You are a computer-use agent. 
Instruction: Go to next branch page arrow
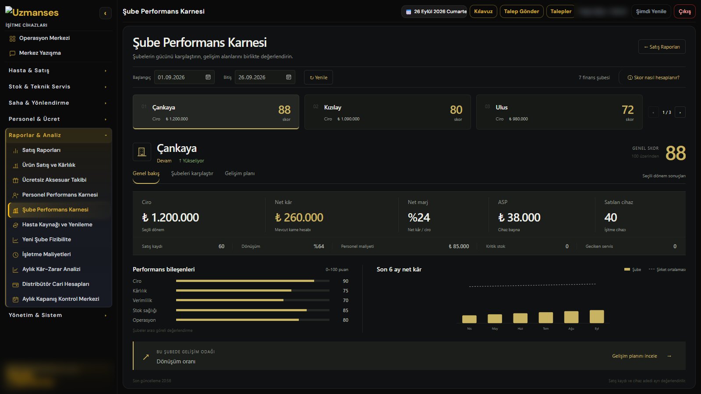[x=680, y=112]
